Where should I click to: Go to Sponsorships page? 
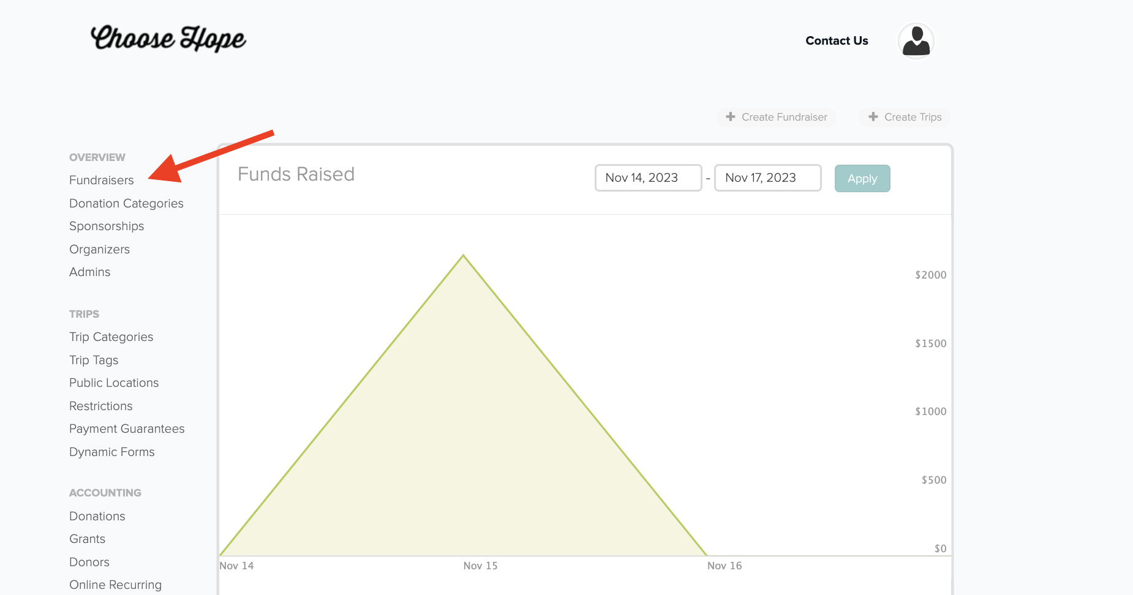pyautogui.click(x=107, y=226)
